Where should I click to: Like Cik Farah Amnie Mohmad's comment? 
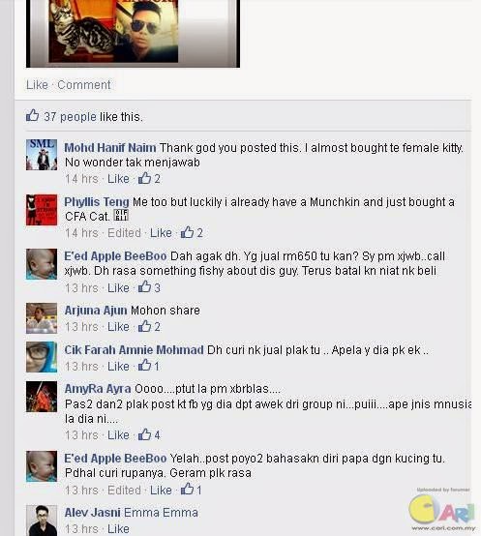(118, 366)
